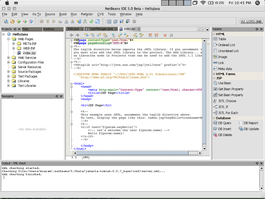Click the editor vertical scrollbar thumb
This screenshot has width=265, height=199.
[204, 93]
